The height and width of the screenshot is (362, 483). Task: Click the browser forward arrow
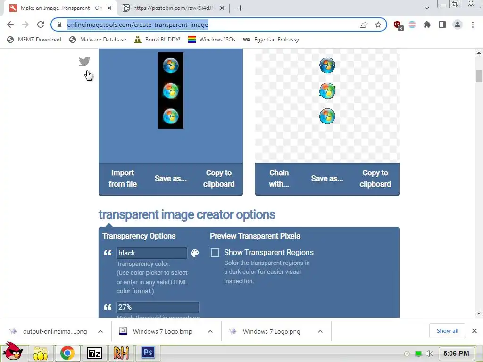point(25,25)
